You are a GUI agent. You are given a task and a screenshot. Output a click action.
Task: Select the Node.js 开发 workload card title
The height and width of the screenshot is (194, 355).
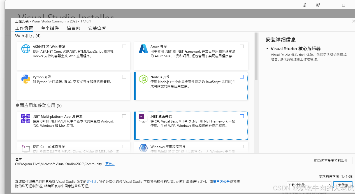click(x=160, y=77)
